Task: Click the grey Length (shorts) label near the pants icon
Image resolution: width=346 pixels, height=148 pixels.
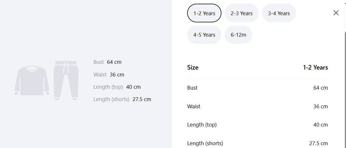Action: tap(111, 99)
